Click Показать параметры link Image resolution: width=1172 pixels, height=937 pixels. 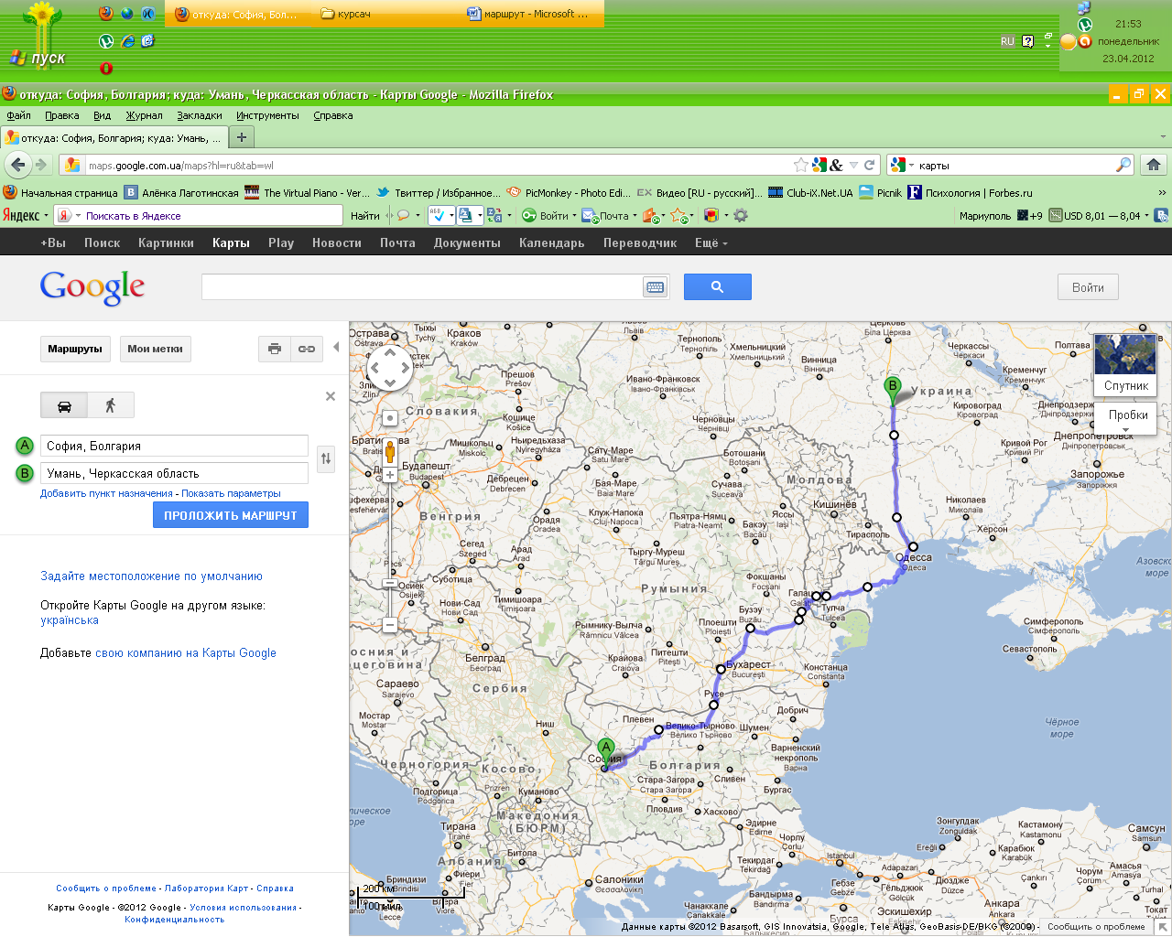[x=231, y=493]
